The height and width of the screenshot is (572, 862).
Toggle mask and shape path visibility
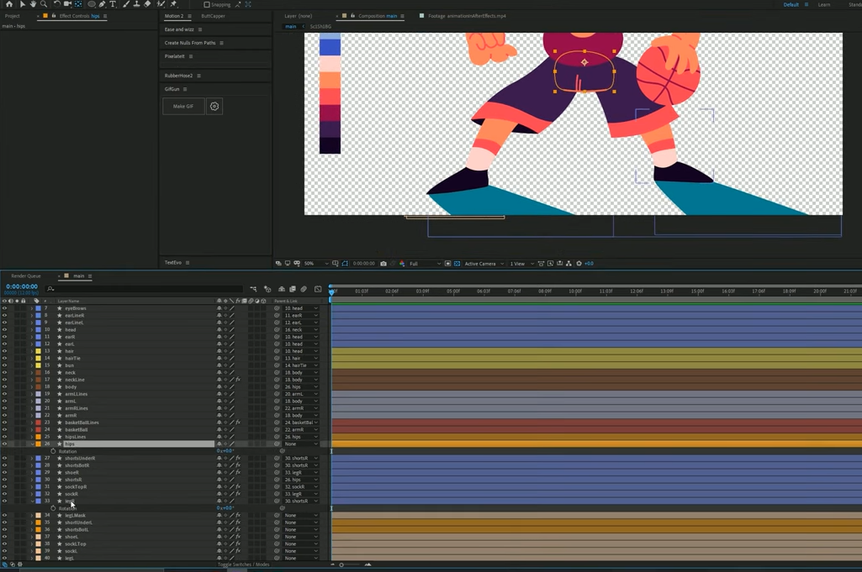345,264
